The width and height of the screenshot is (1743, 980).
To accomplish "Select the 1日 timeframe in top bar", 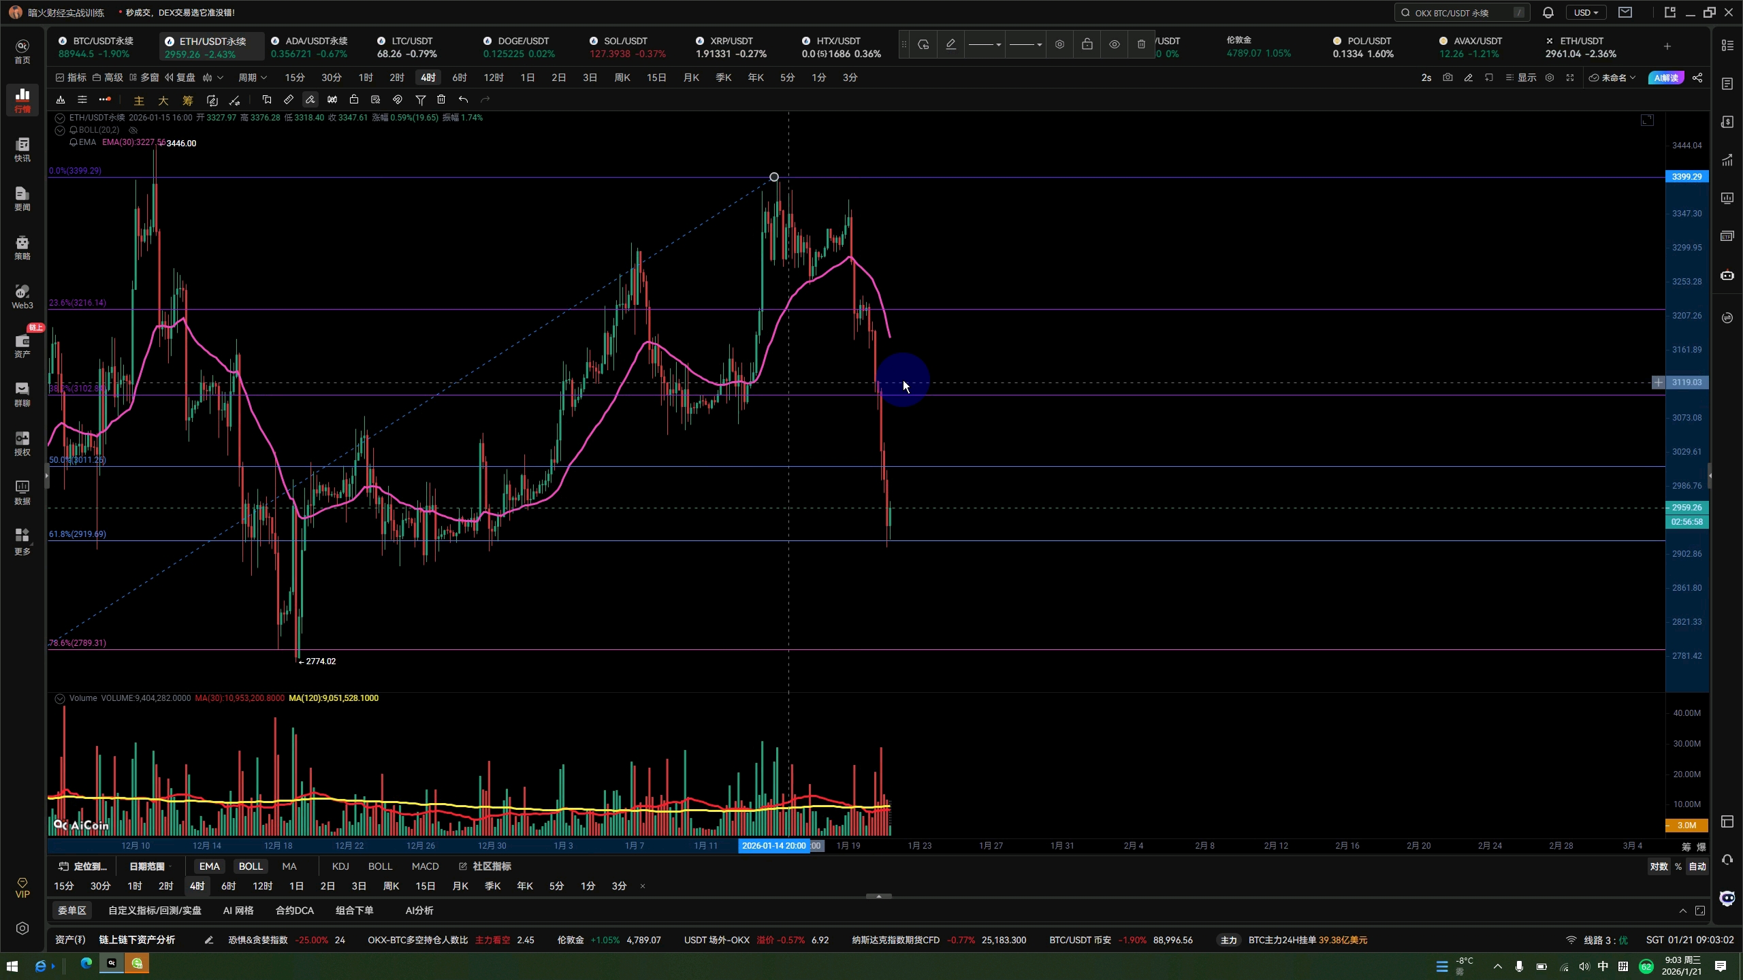I will [527, 78].
